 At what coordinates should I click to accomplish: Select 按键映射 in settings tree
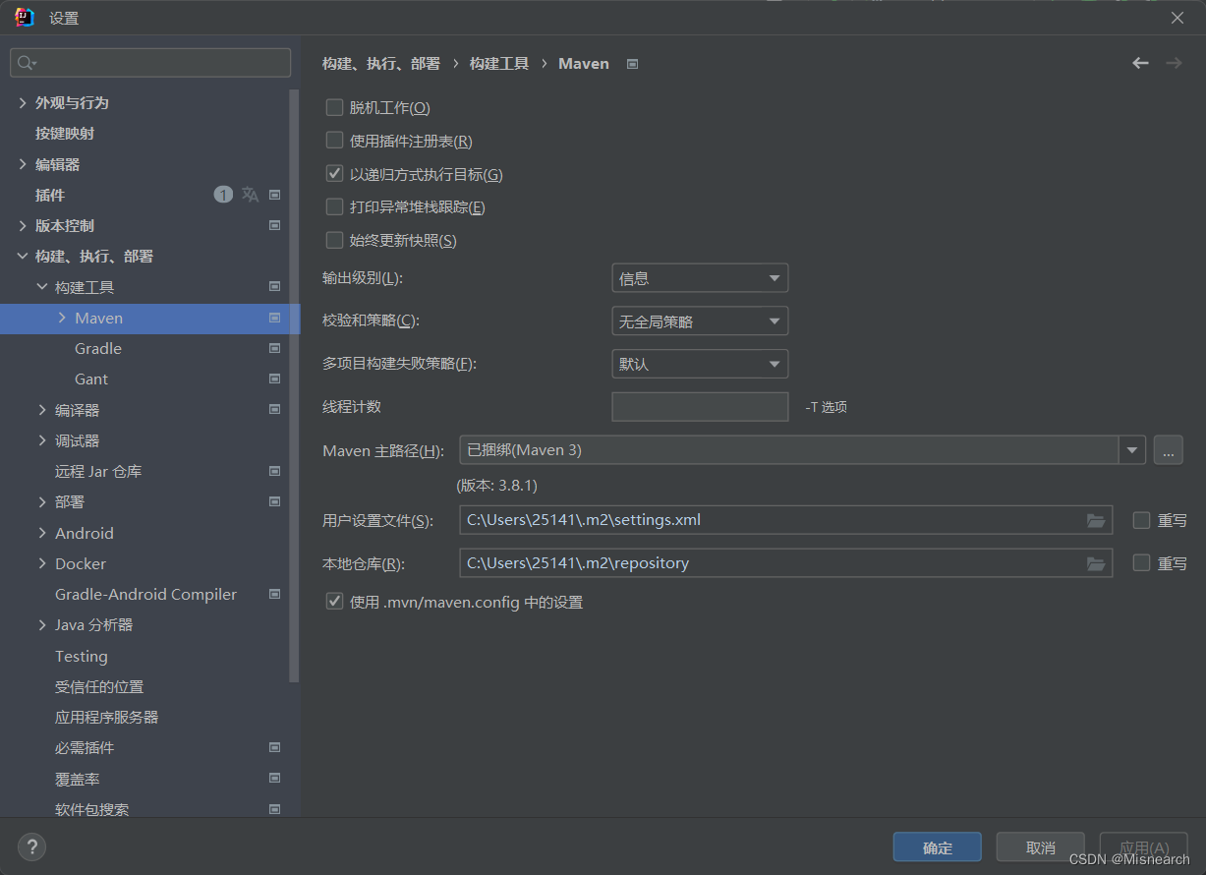click(65, 133)
